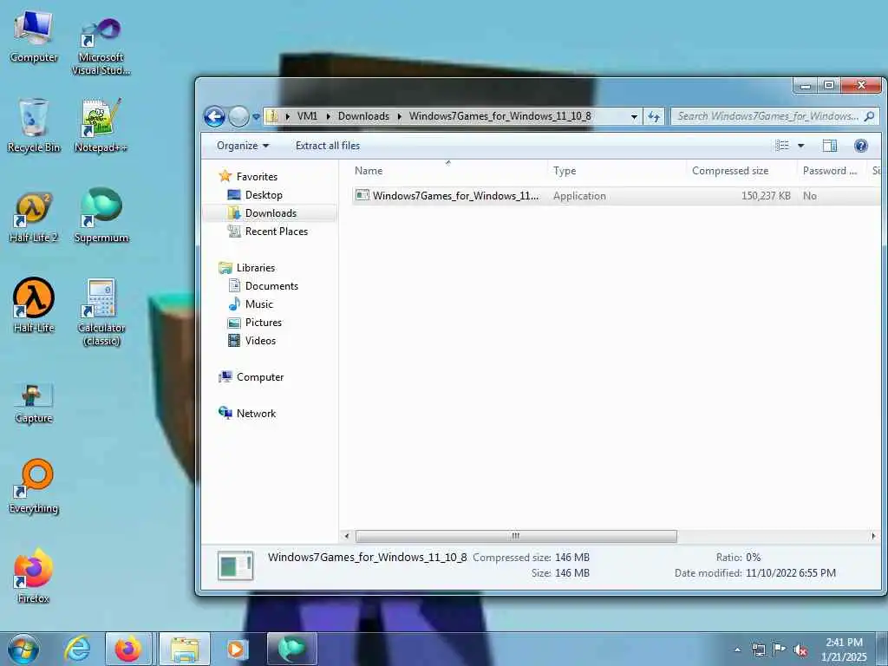Select the Half-Life desktop shortcut
Viewport: 888px width, 666px height.
coord(34,306)
